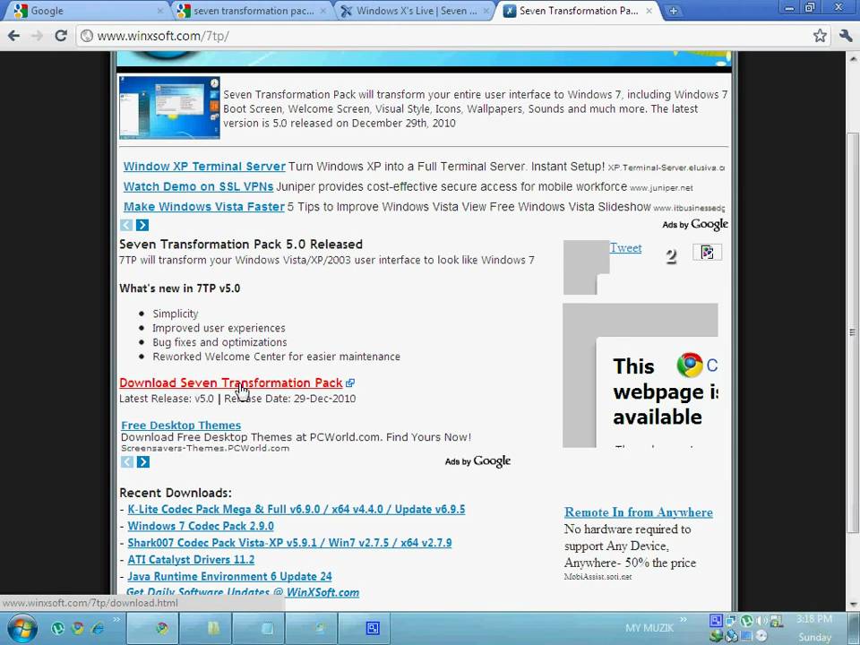Click the scrollbar up arrow
The image size is (860, 645).
tap(853, 58)
